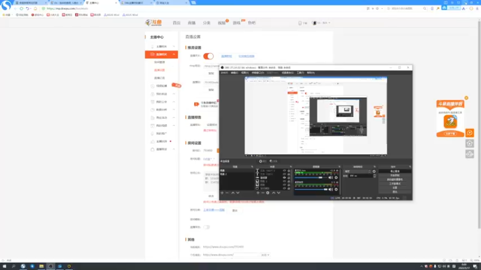Toggle lock of third source row in OBS
Image resolution: width=481 pixels, height=270 pixels.
(x=289, y=178)
